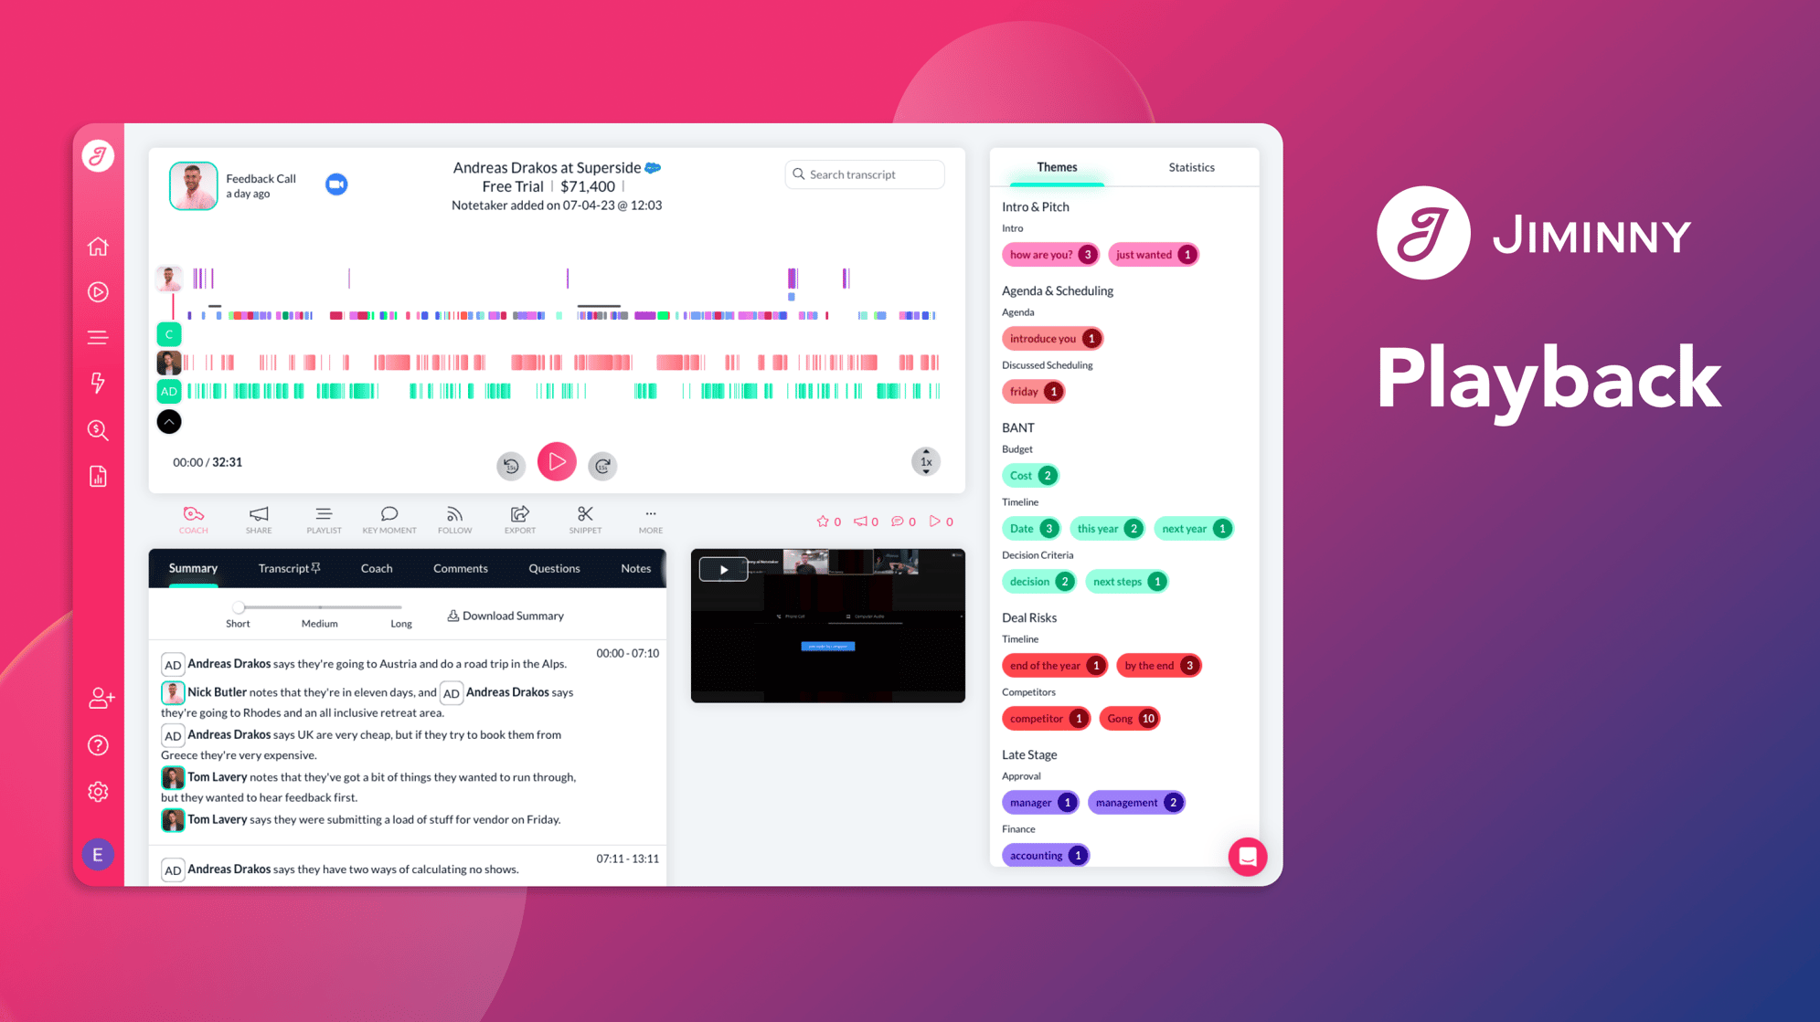Image resolution: width=1820 pixels, height=1022 pixels.
Task: Click the Snippet icon in toolbar
Action: (582, 517)
